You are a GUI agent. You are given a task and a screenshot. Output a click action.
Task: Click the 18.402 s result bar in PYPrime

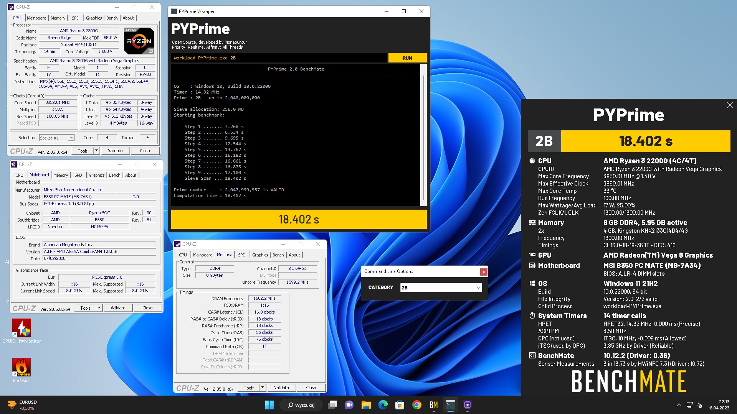pos(299,219)
